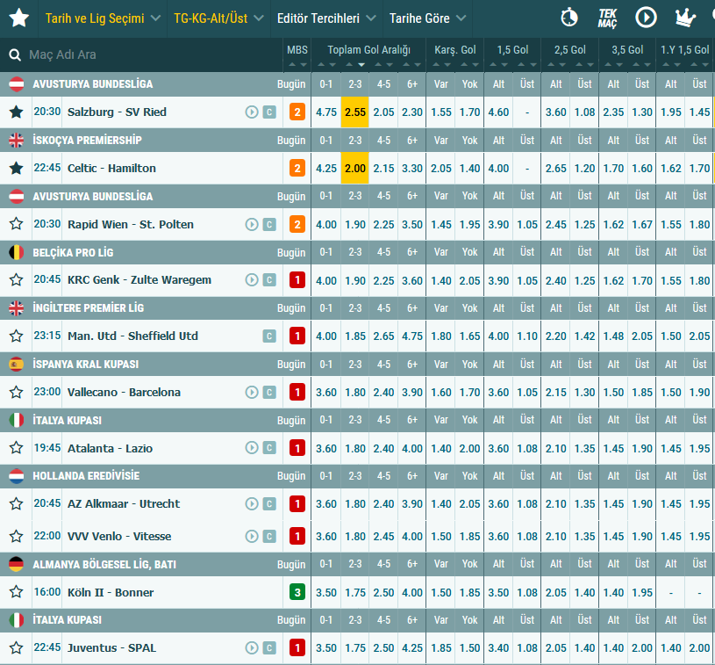Click live stream icon for AZ Alkmaar - Utrecht
The image size is (715, 665).
click(252, 503)
